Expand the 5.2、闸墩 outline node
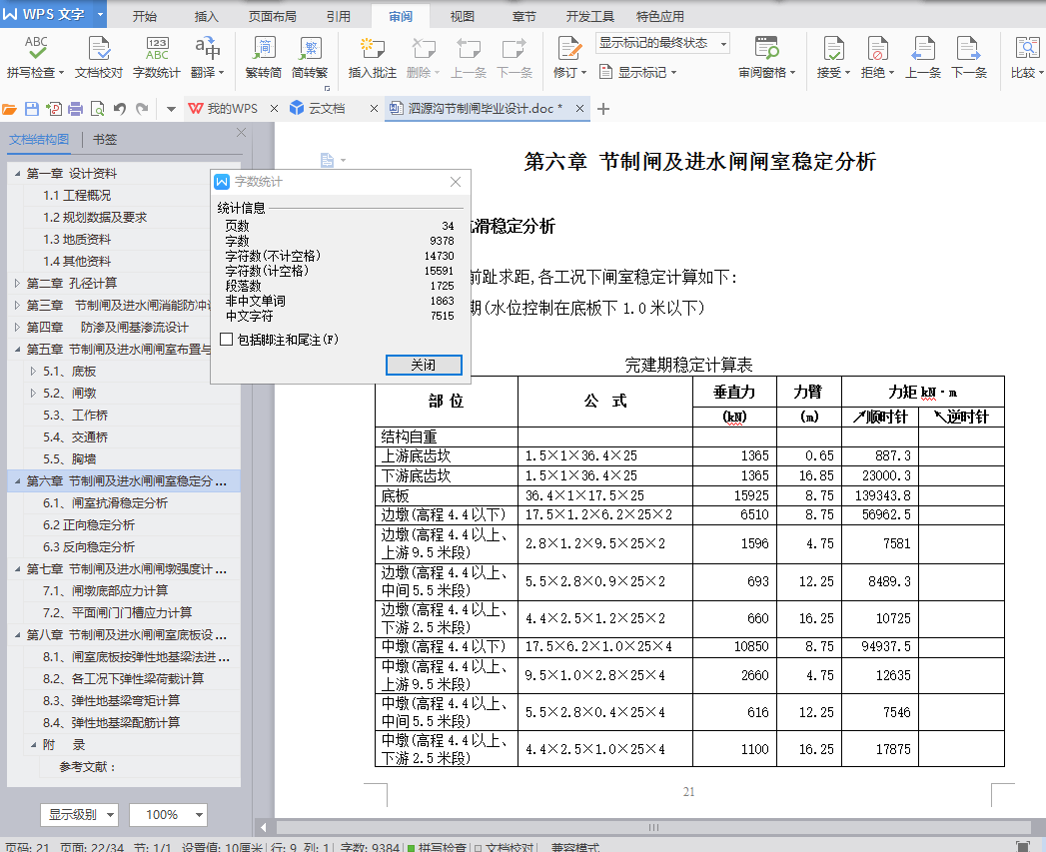Screen dimensions: 1046x852 coord(33,394)
